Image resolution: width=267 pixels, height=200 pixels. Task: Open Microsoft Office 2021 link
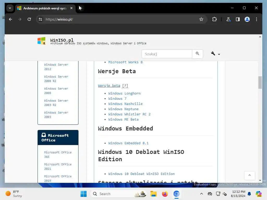pyautogui.click(x=58, y=166)
